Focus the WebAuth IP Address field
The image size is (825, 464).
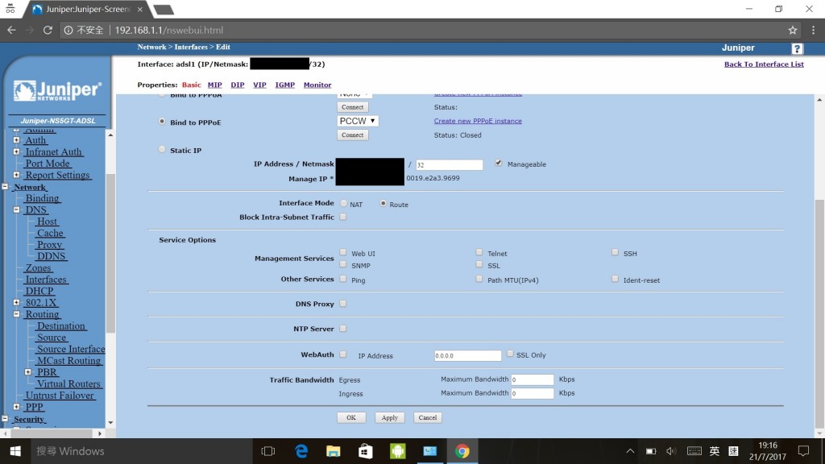pyautogui.click(x=467, y=355)
